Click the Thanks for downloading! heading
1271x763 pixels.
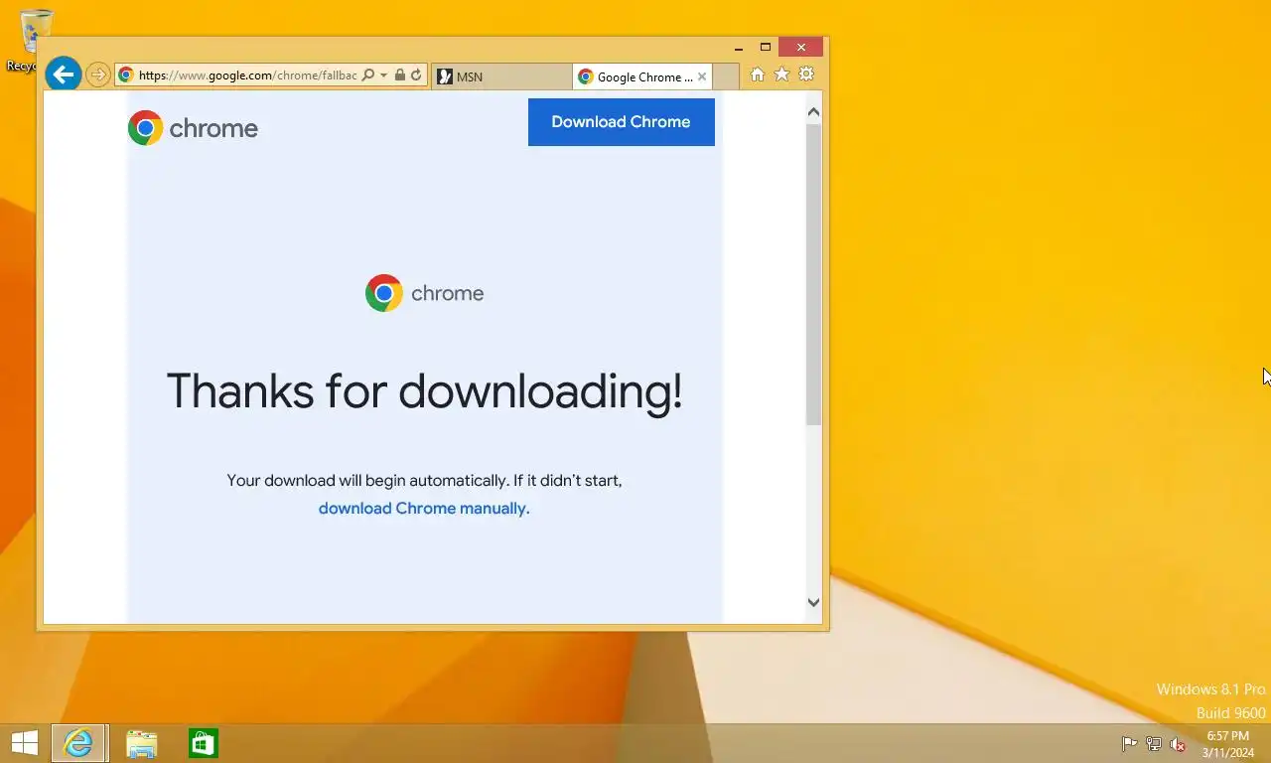pos(424,390)
